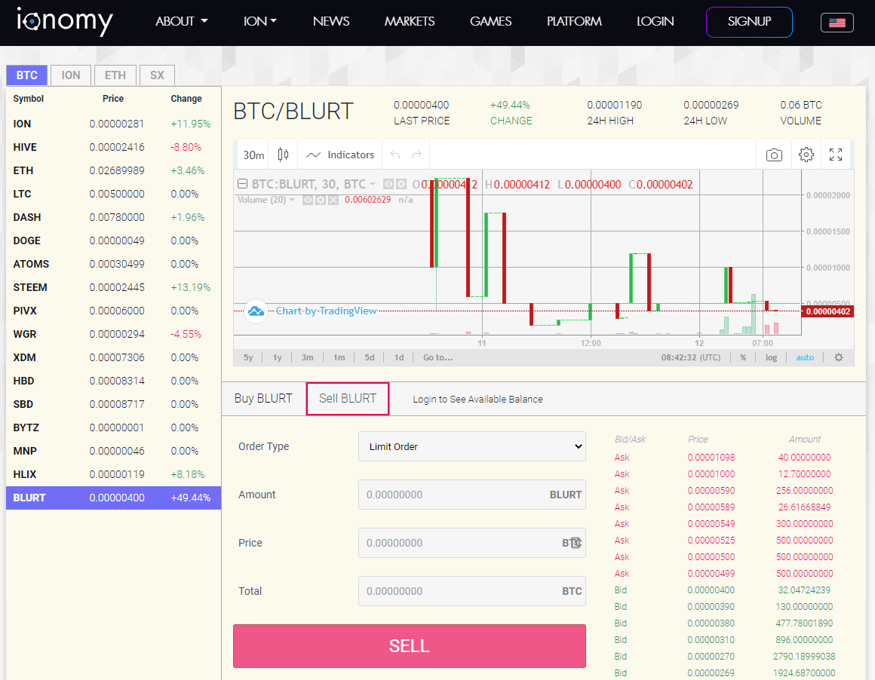Switch to the ETH market tab
Image resolution: width=875 pixels, height=680 pixels.
(115, 75)
